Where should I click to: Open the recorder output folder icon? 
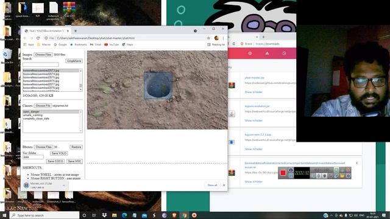coord(342,176)
